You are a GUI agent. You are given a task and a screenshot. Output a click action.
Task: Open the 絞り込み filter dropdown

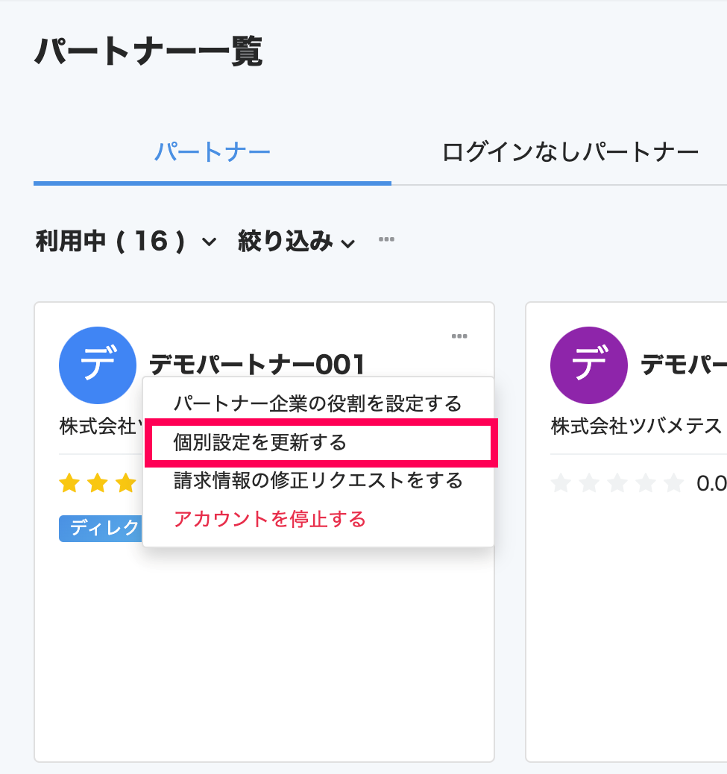[296, 242]
